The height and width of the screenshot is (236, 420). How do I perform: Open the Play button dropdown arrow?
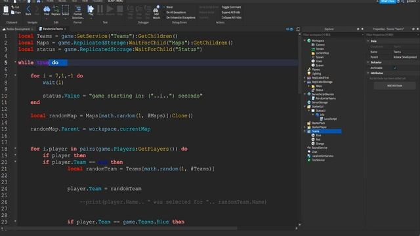coord(91,18)
